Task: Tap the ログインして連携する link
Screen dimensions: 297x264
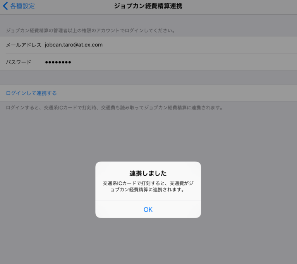Action: [x=31, y=93]
